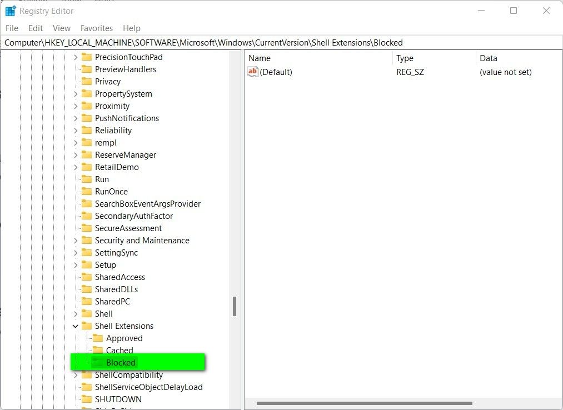The height and width of the screenshot is (410, 563).
Task: Open the Edit menu
Action: (36, 28)
